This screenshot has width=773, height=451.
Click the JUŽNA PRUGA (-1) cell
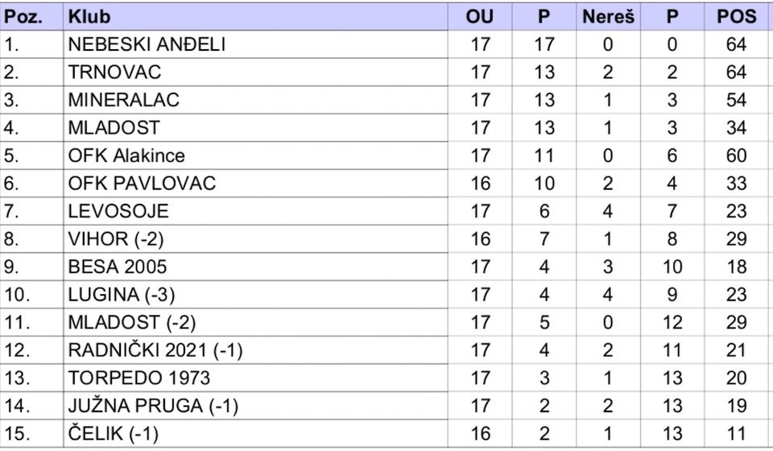255,406
